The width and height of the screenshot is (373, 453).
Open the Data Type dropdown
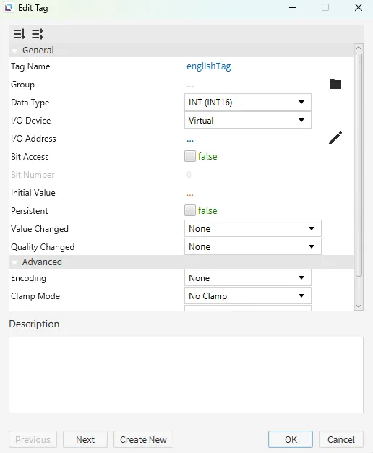click(x=248, y=102)
